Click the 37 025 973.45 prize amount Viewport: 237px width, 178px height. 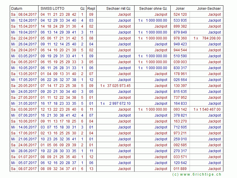(x=118, y=86)
